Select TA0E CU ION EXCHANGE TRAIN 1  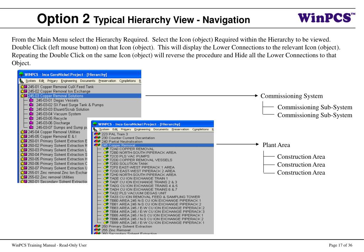138,178
